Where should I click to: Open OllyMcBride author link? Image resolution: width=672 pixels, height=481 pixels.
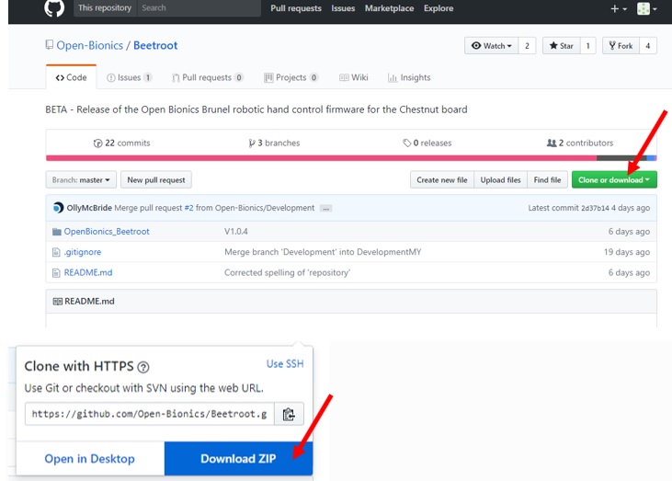tap(89, 208)
